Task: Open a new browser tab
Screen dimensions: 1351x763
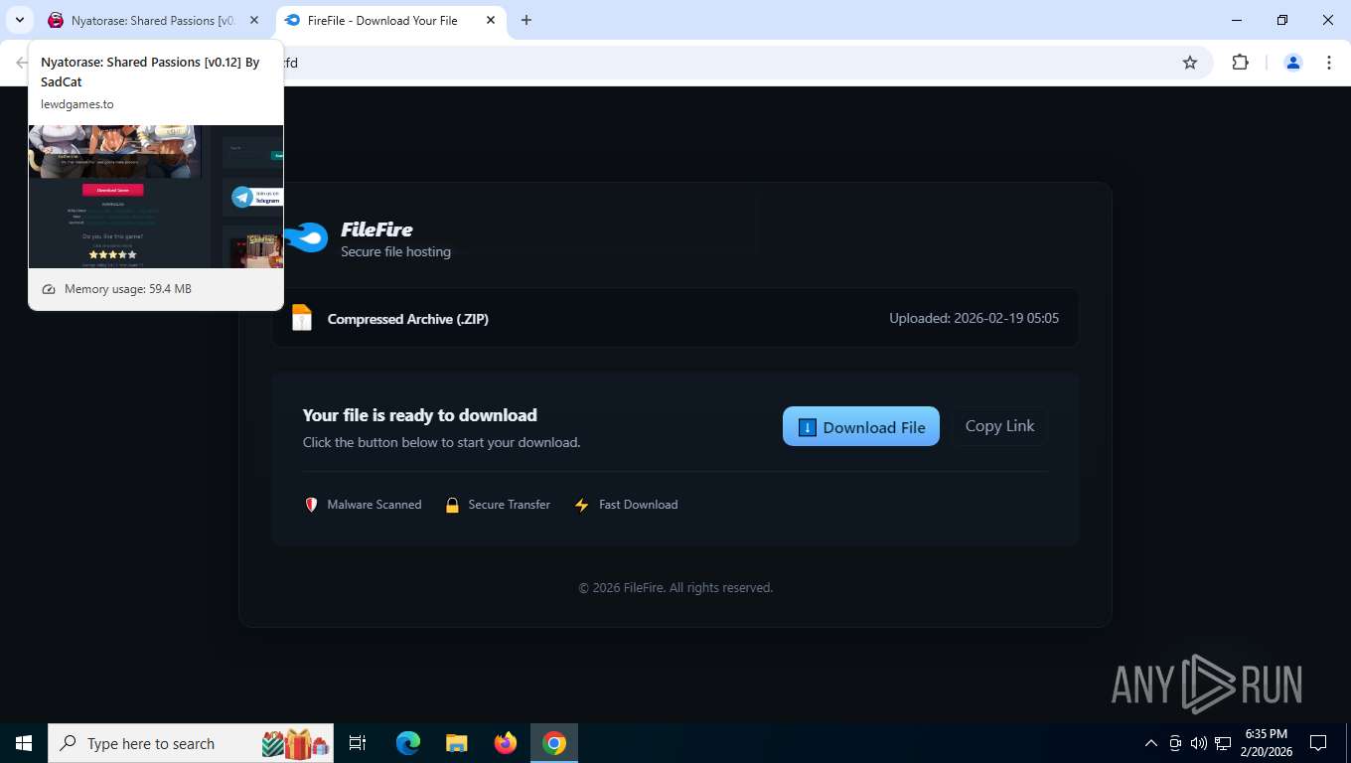Action: (x=526, y=20)
